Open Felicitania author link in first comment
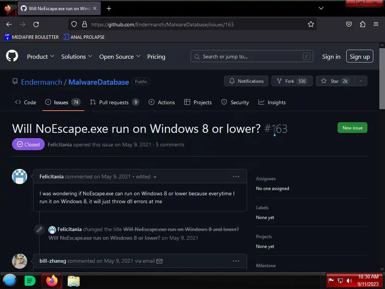 (51, 176)
